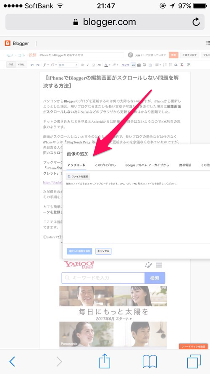Open the Safari tabs overview icon
The width and height of the screenshot is (210, 374).
click(194, 361)
